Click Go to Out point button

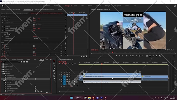(143, 56)
